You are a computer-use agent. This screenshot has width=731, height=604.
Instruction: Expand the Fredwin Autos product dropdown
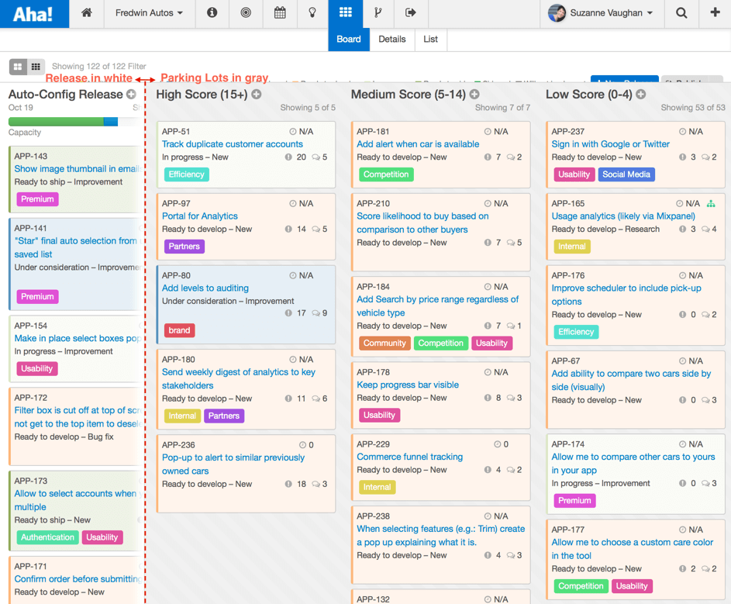coord(149,13)
